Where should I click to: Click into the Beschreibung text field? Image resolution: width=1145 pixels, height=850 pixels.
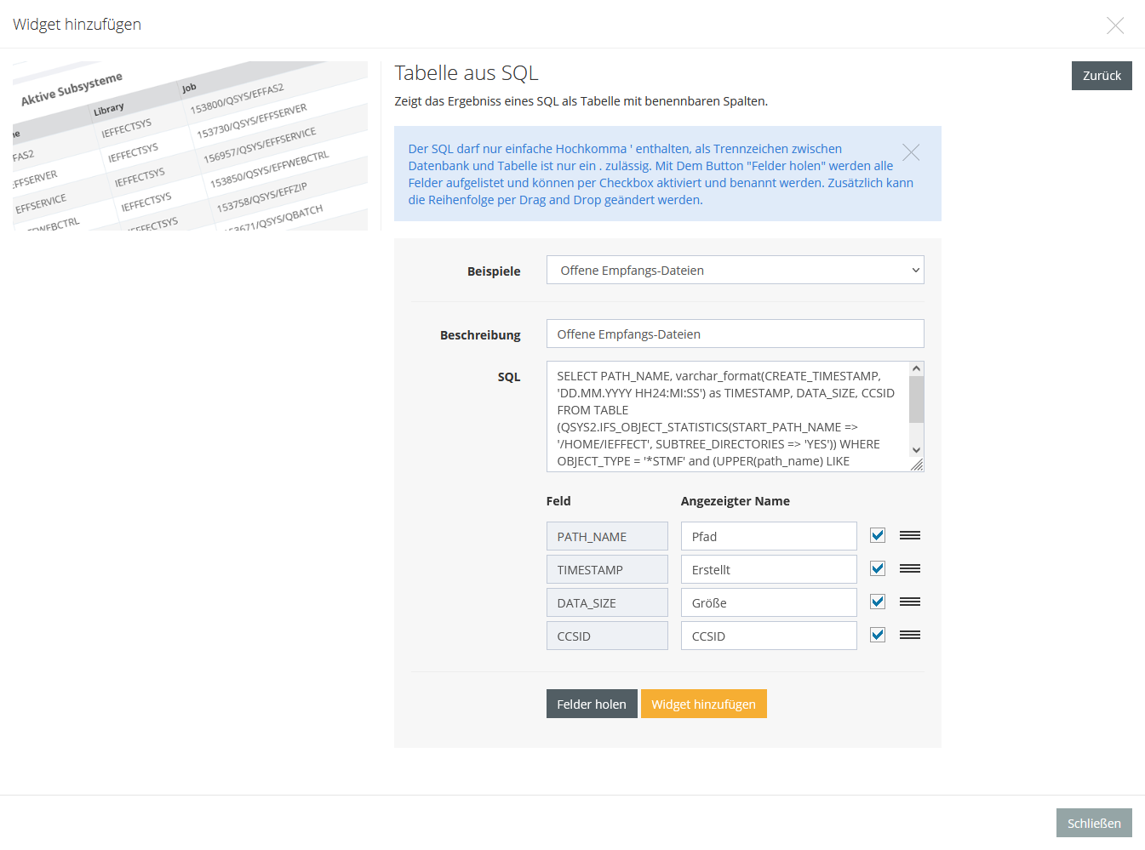pyautogui.click(x=735, y=334)
